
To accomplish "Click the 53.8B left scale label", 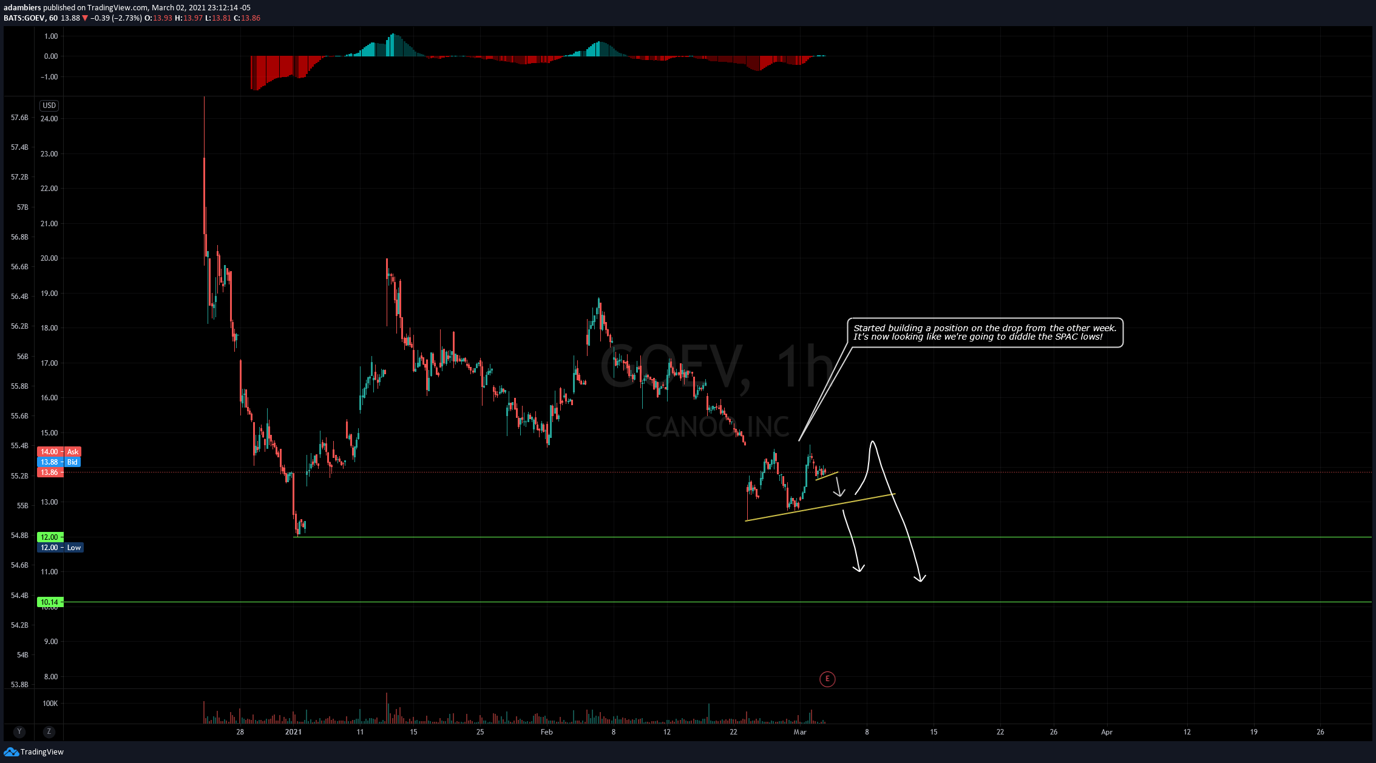I will coord(19,685).
